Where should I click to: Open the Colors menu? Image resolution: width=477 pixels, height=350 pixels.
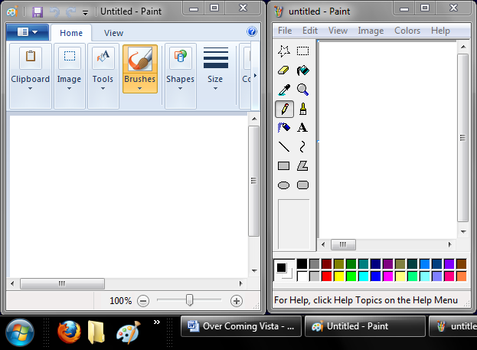coord(407,31)
